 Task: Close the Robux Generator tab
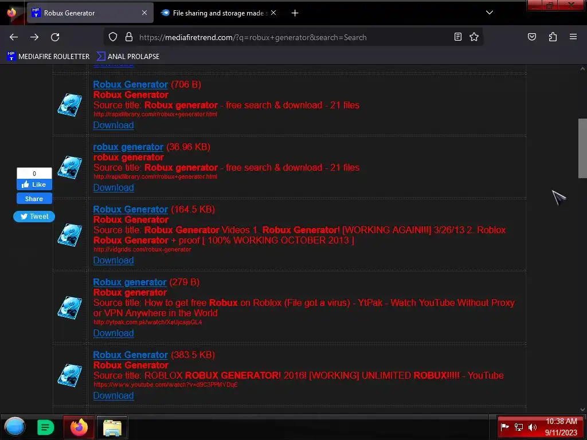144,13
